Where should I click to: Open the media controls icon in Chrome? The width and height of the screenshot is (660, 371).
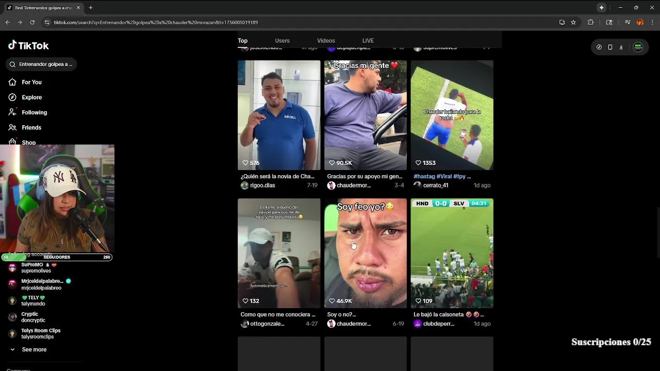point(628,22)
